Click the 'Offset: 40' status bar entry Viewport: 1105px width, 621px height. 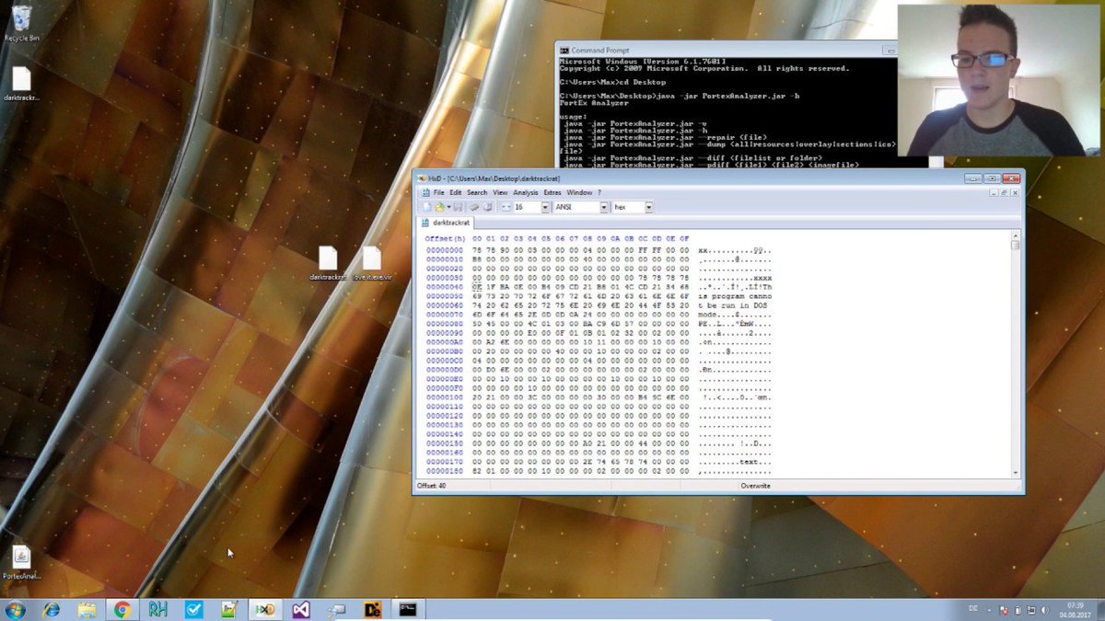point(432,485)
